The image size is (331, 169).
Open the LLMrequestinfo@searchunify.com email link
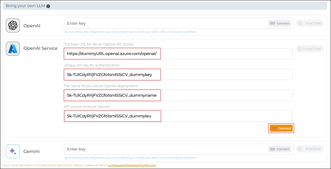pyautogui.click(x=132, y=165)
